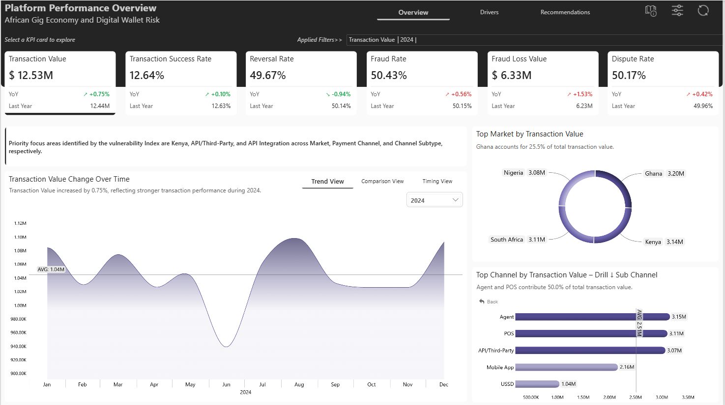Click the green YoY arrow in Transaction Value card

(x=86, y=94)
